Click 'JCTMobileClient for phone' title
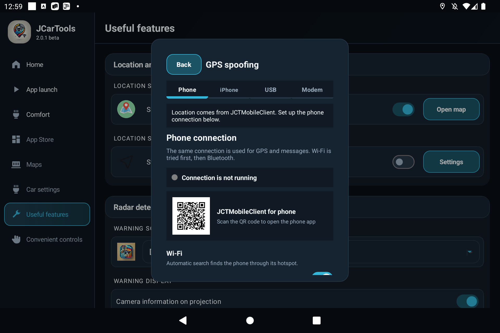 256,212
